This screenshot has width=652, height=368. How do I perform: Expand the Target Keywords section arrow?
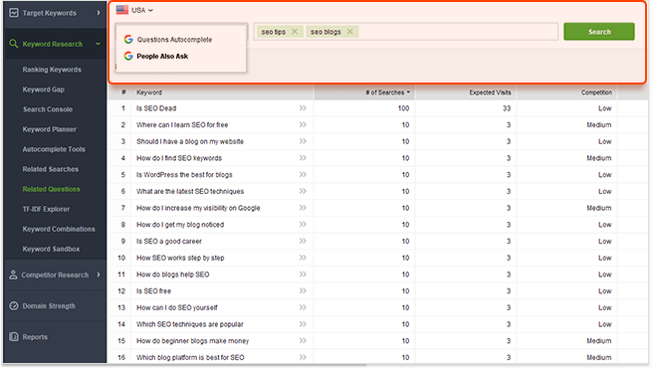(x=99, y=13)
